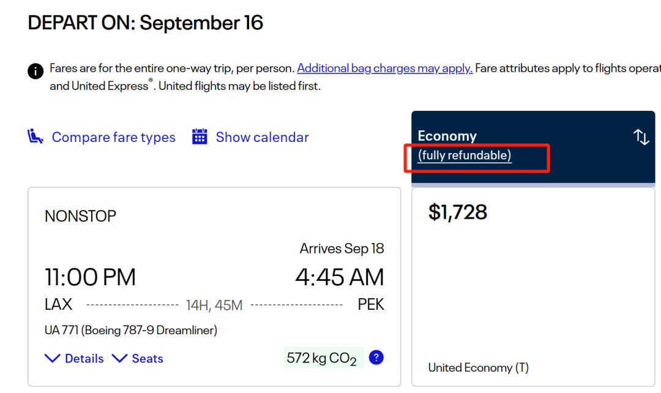Click the (fully refundable) link
The width and height of the screenshot is (661, 393).
465,155
